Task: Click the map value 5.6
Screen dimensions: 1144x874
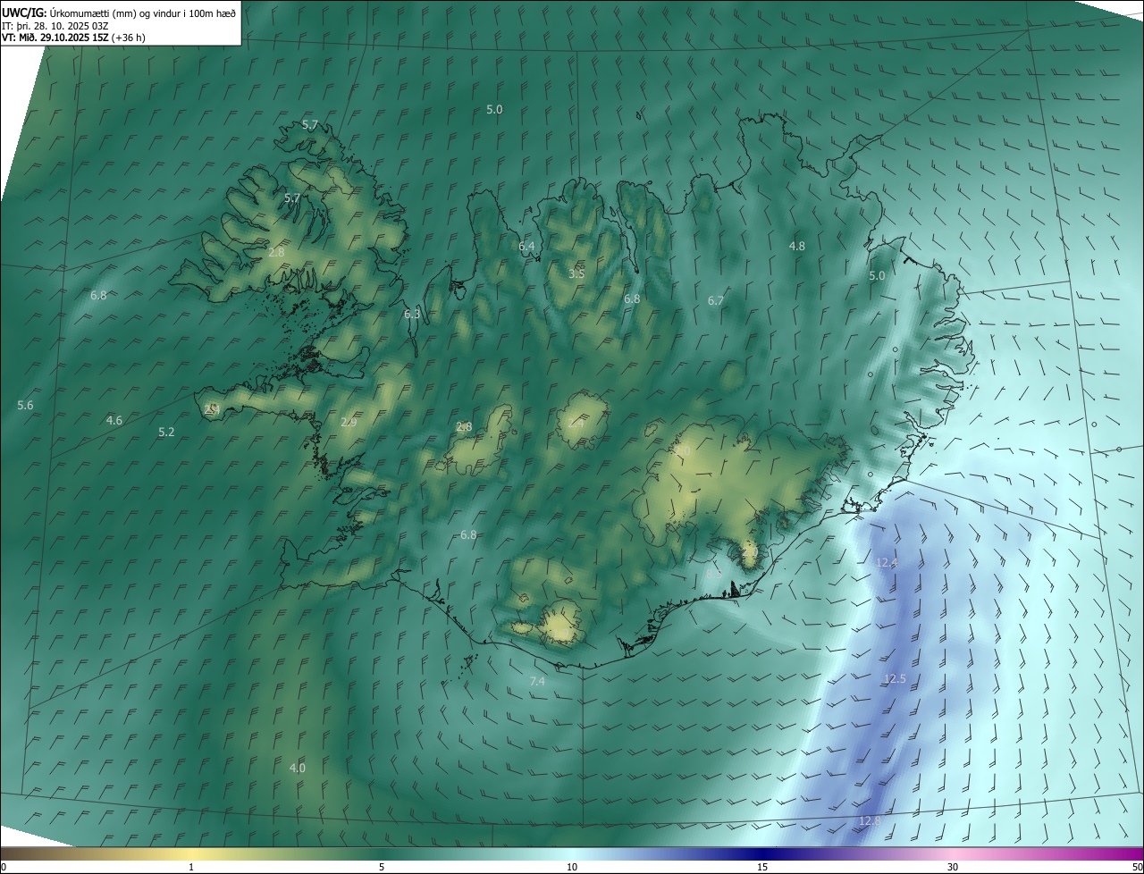Action: point(25,406)
